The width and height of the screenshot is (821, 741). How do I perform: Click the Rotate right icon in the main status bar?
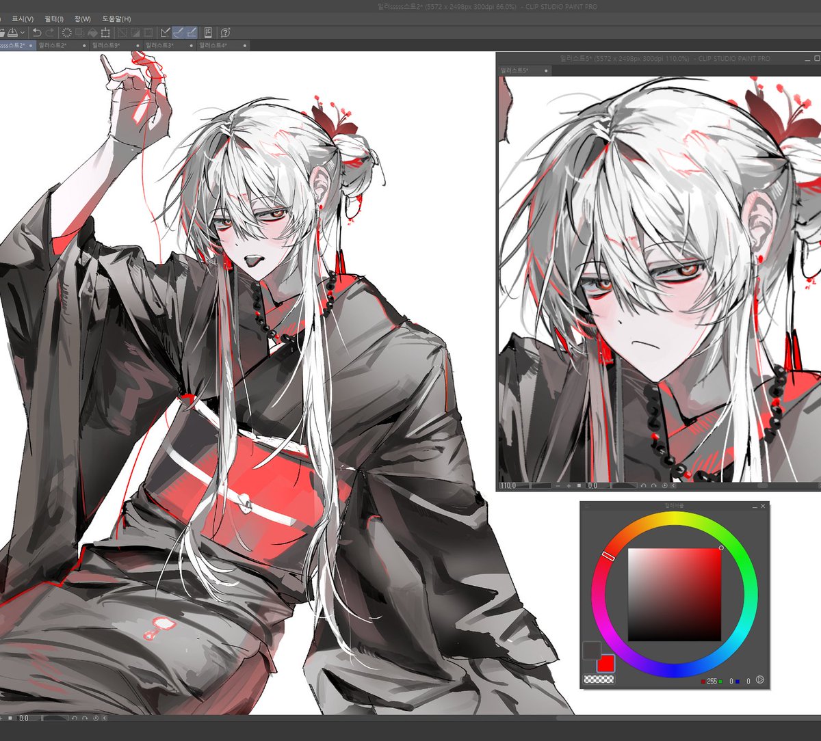coord(85,718)
